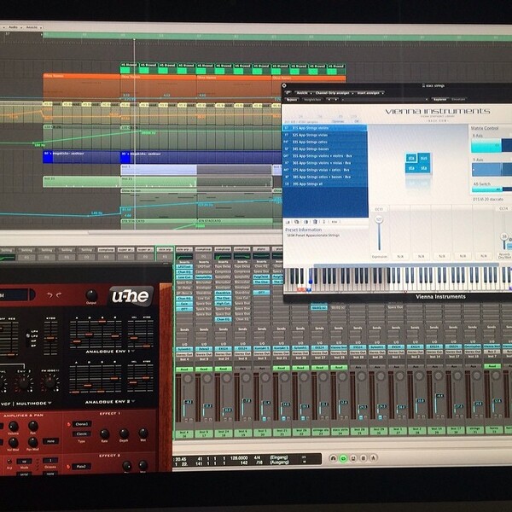
Task: Click the Expression slider in Vienna Instruments
Action: (379, 235)
